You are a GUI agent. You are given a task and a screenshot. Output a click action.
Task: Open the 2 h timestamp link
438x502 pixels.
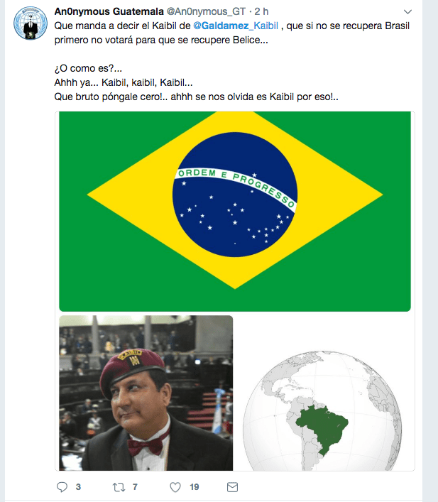(x=261, y=11)
